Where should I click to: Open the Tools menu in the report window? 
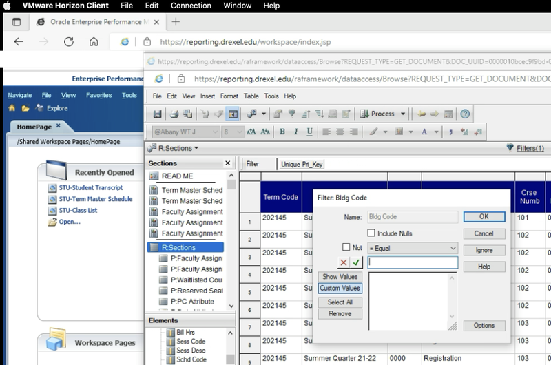point(271,96)
